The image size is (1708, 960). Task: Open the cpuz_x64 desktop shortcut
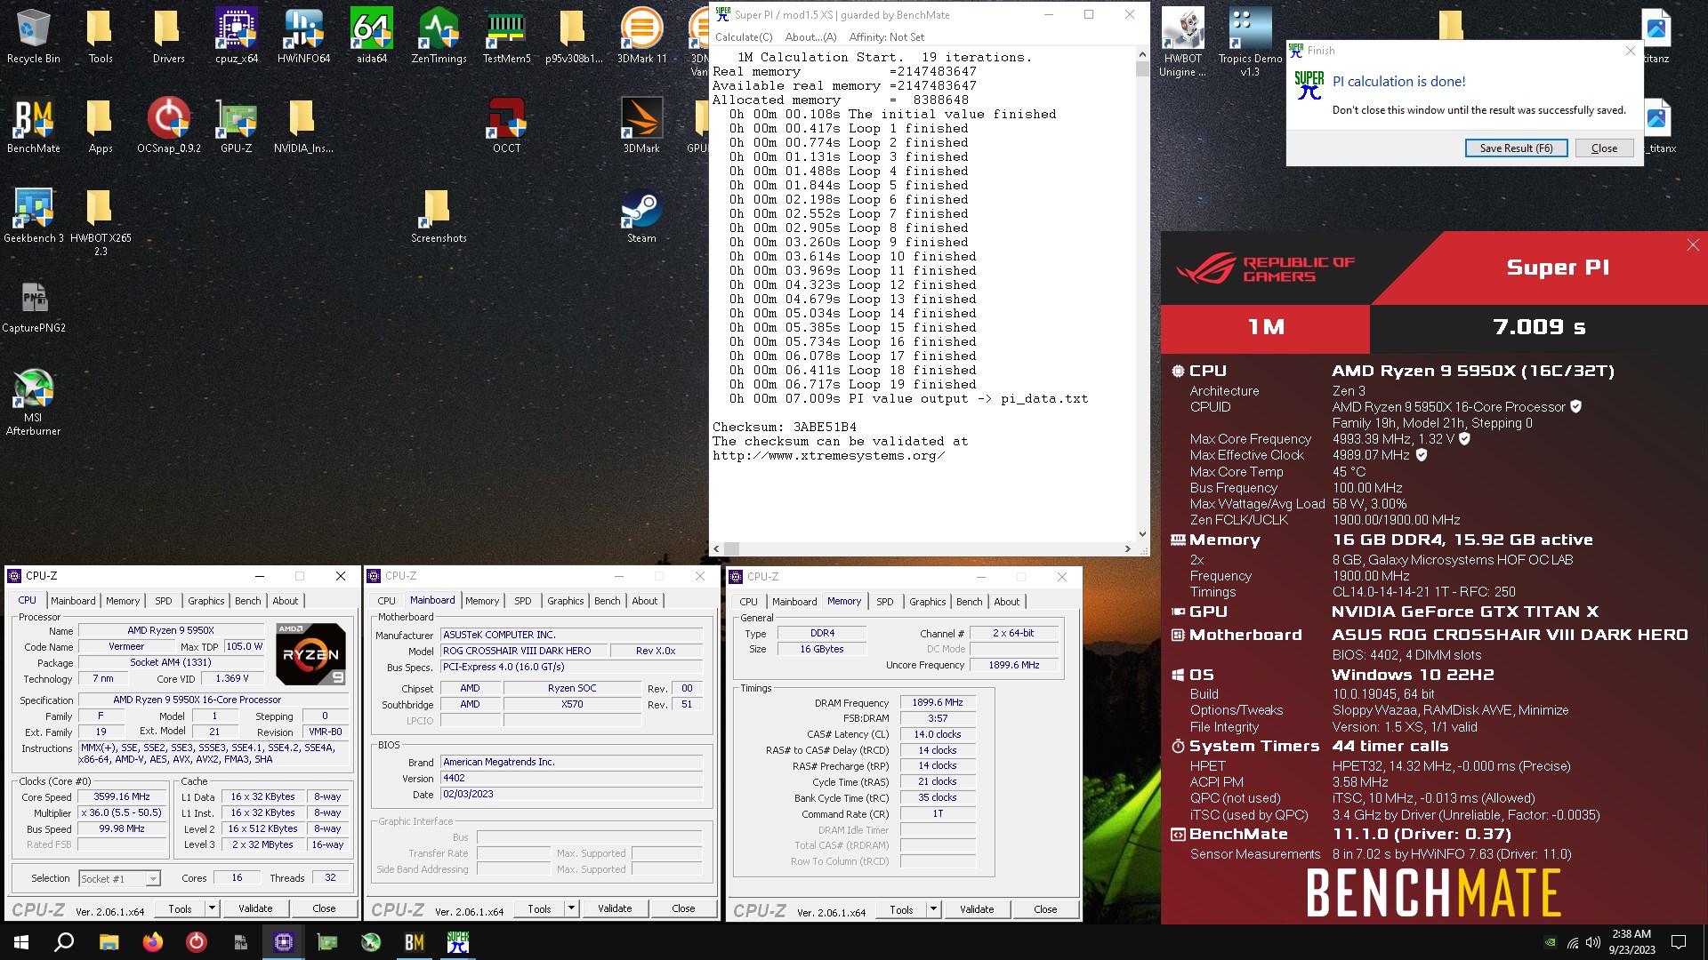[237, 36]
